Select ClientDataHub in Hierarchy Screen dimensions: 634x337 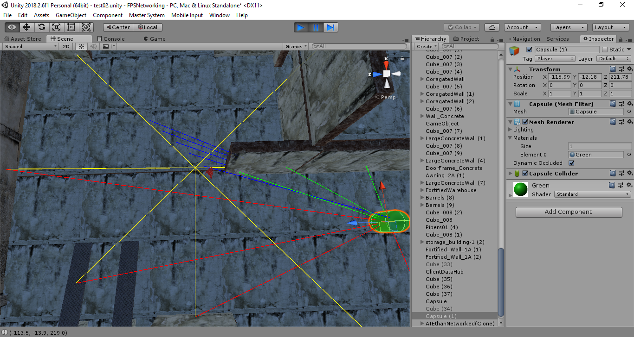(445, 272)
